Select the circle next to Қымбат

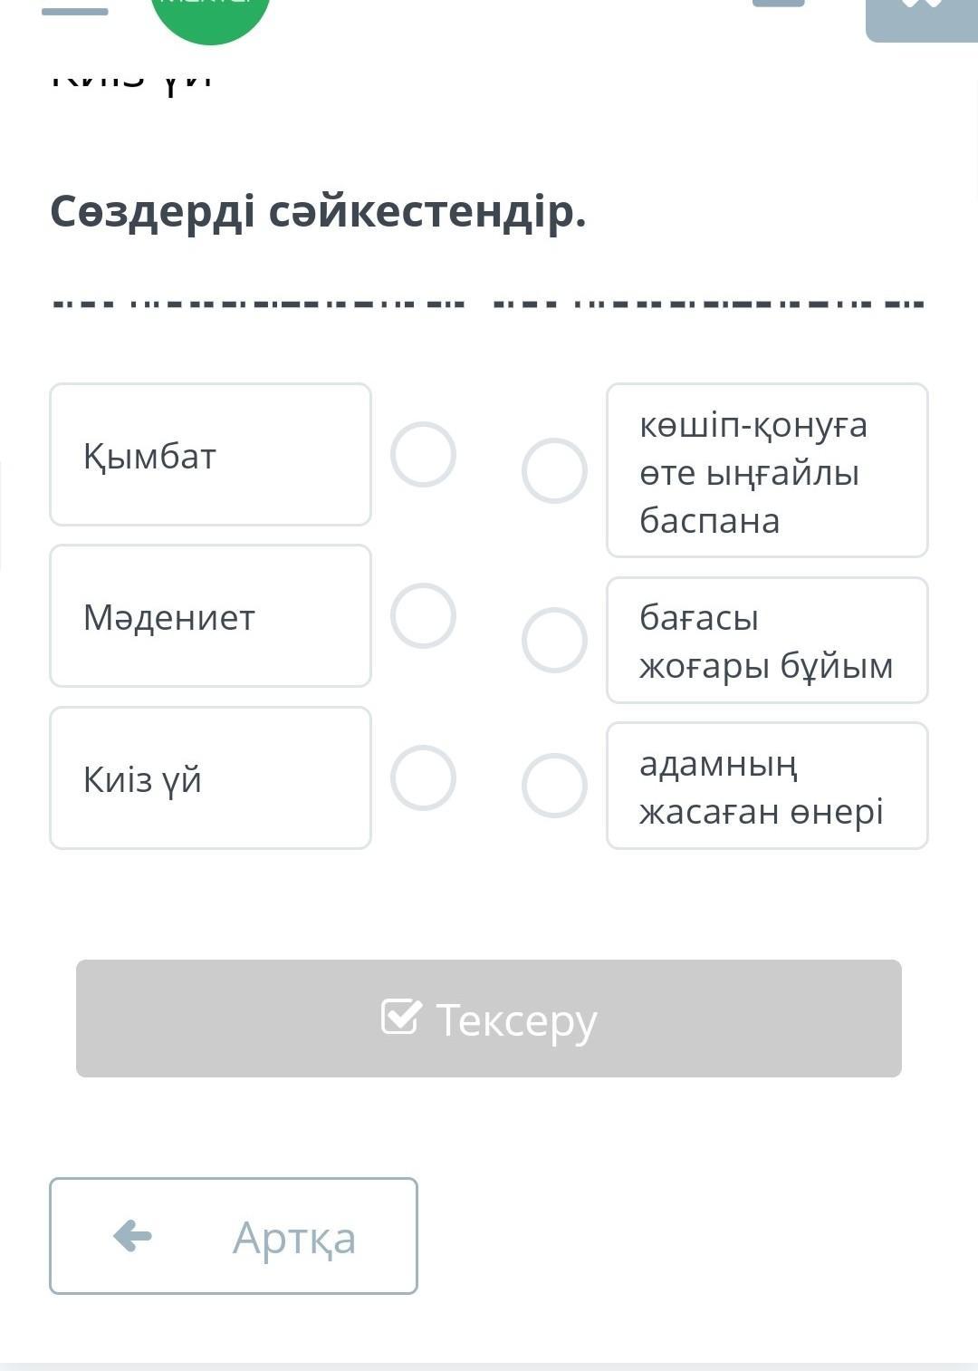click(423, 454)
